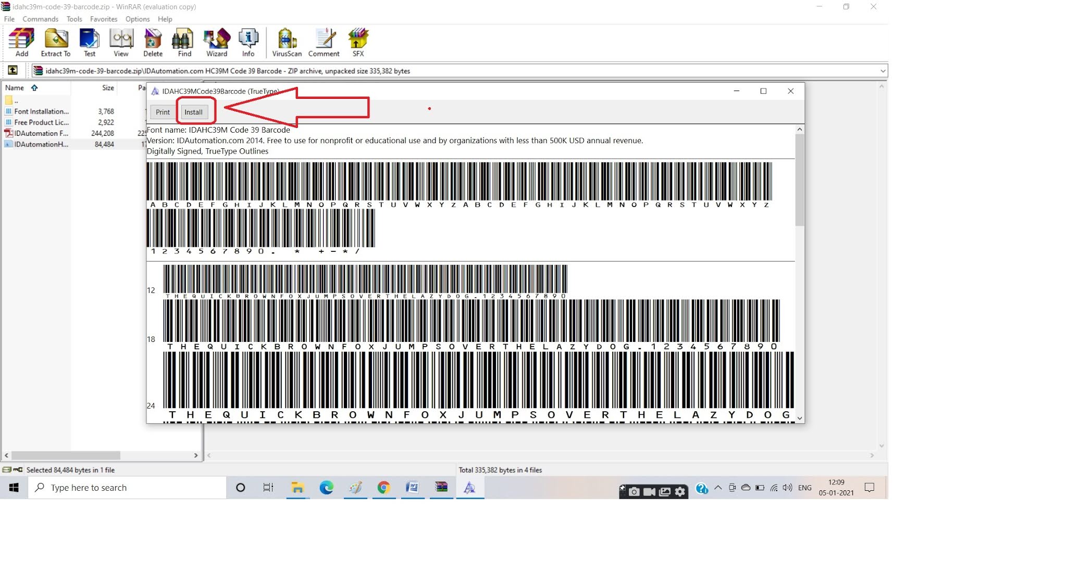The width and height of the screenshot is (1067, 585).
Task: Open Microsoft Word from the taskbar
Action: coord(413,488)
